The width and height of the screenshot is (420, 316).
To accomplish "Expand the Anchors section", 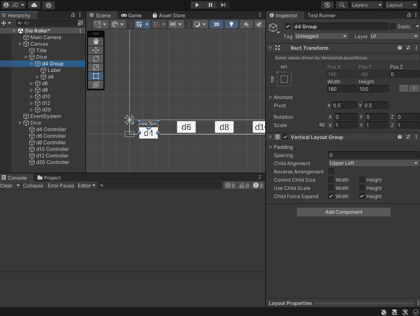I will 271,97.
